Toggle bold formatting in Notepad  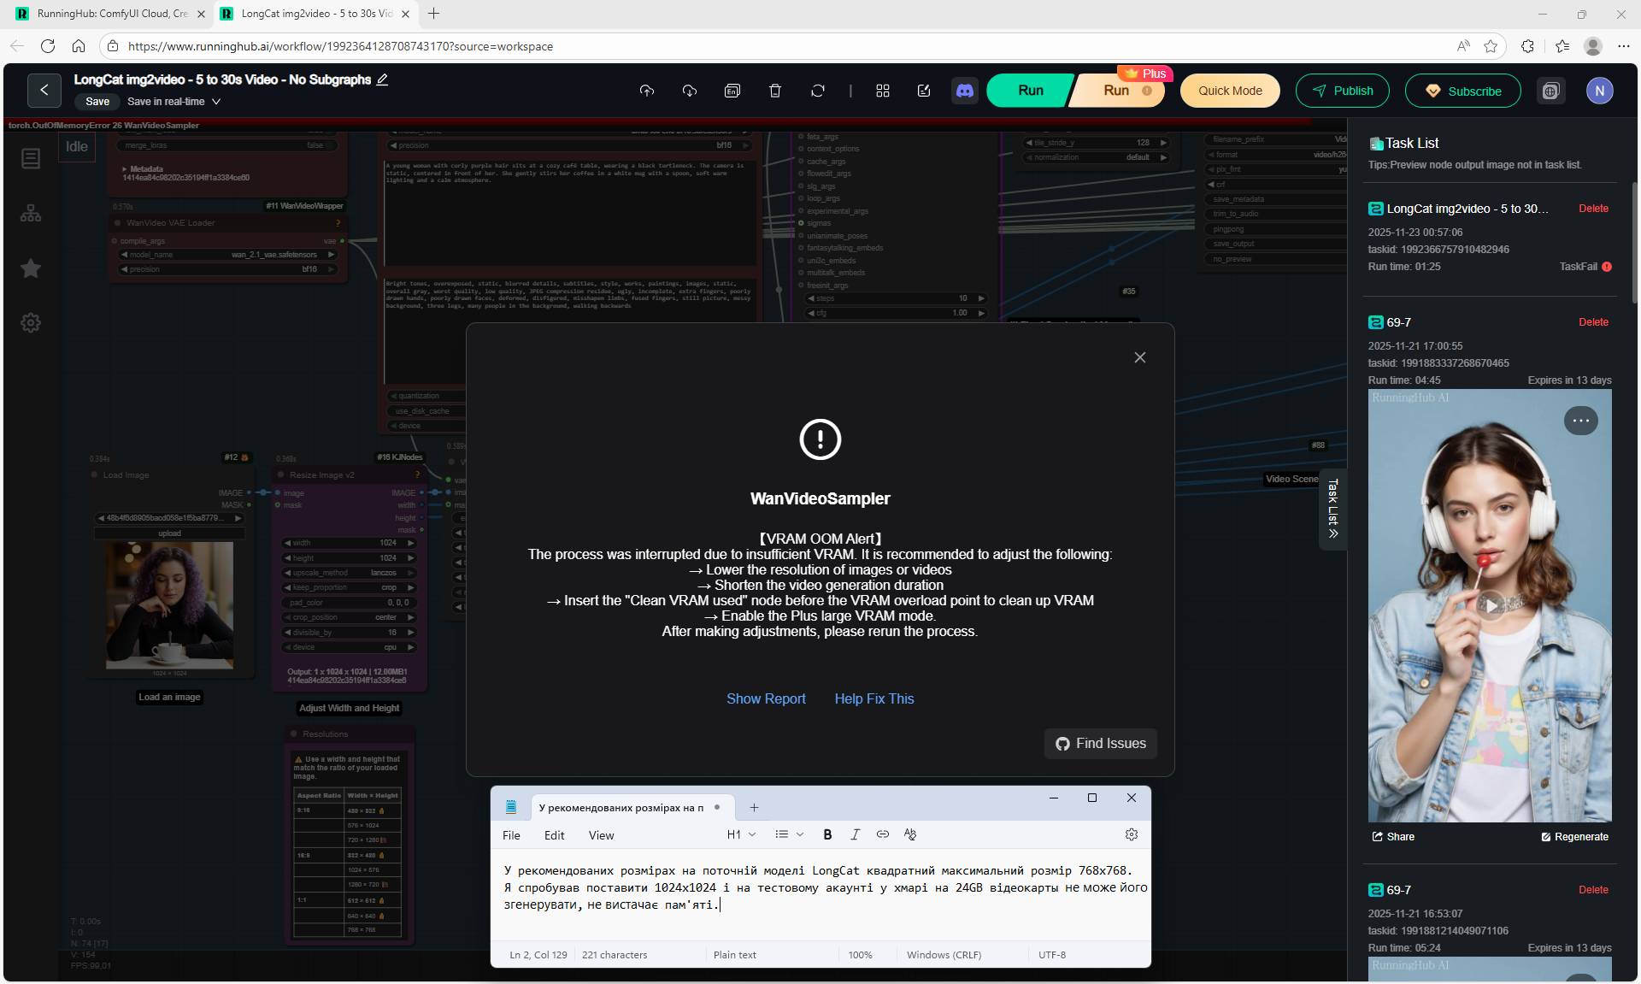827,834
